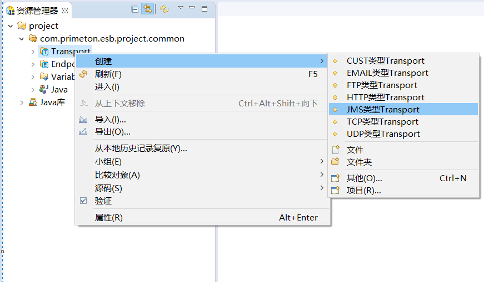
Task: Click the 刷新(F) refresh icon
Action: click(84, 74)
